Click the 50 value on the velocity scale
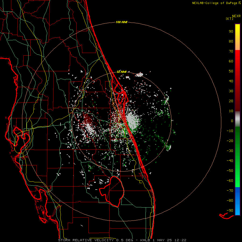 pyautogui.click(x=231, y=71)
